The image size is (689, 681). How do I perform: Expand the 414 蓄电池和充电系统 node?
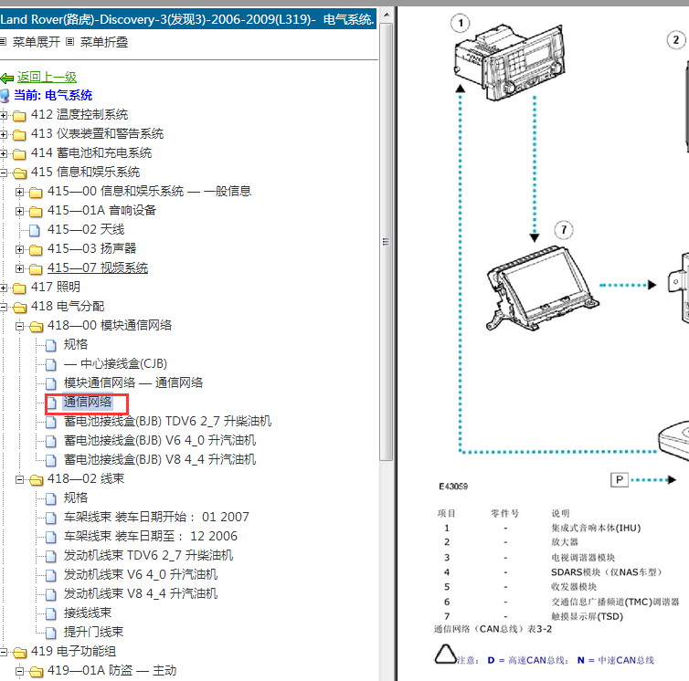(x=4, y=153)
